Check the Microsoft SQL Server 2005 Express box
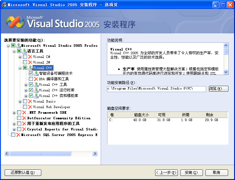The image size is (235, 180). pyautogui.click(x=13, y=134)
